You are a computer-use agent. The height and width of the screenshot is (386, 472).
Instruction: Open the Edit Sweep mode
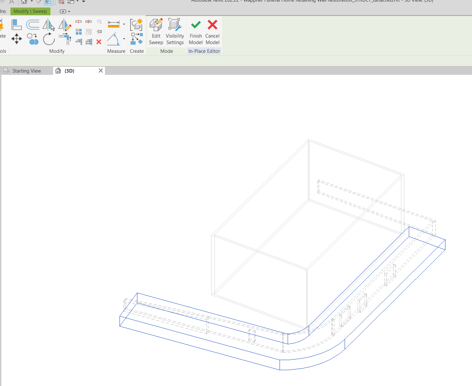point(156,31)
